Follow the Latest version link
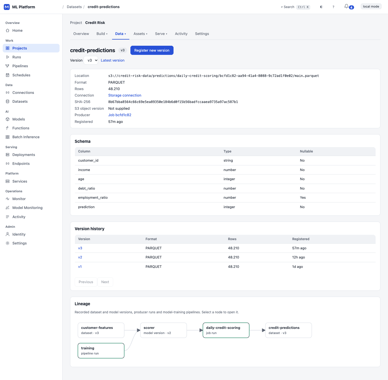This screenshot has width=388, height=380. 113,60
